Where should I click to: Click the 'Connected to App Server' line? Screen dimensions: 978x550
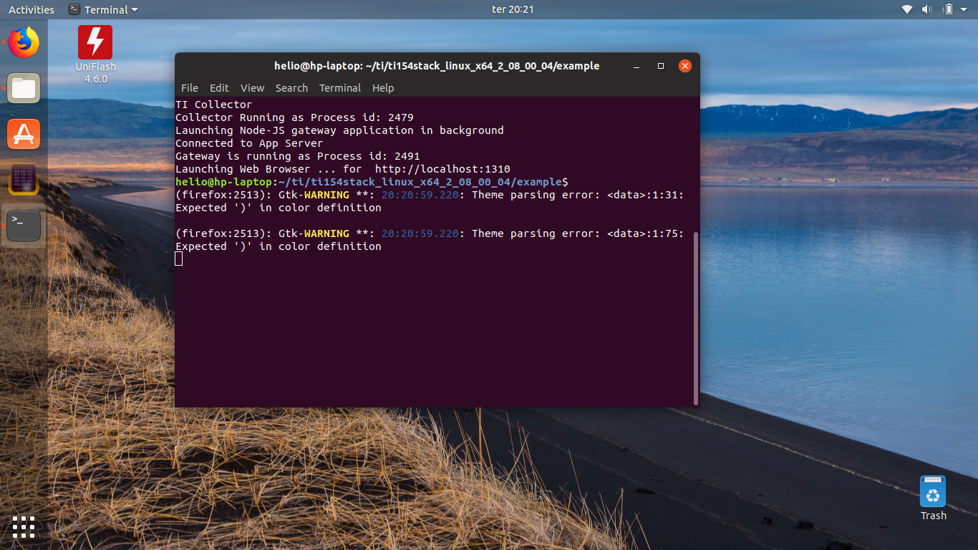click(249, 143)
